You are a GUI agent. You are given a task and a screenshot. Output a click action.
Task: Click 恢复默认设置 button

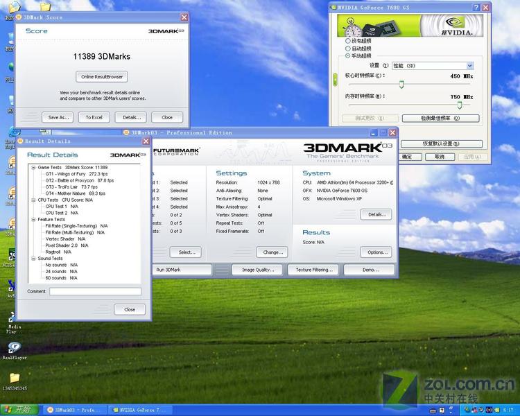(442, 144)
